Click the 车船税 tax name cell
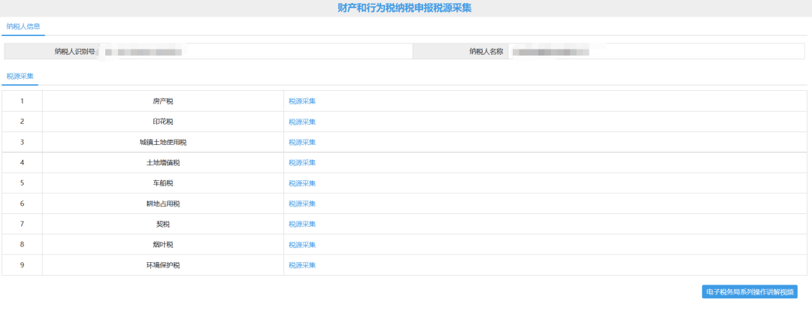812x326 pixels. pos(162,183)
